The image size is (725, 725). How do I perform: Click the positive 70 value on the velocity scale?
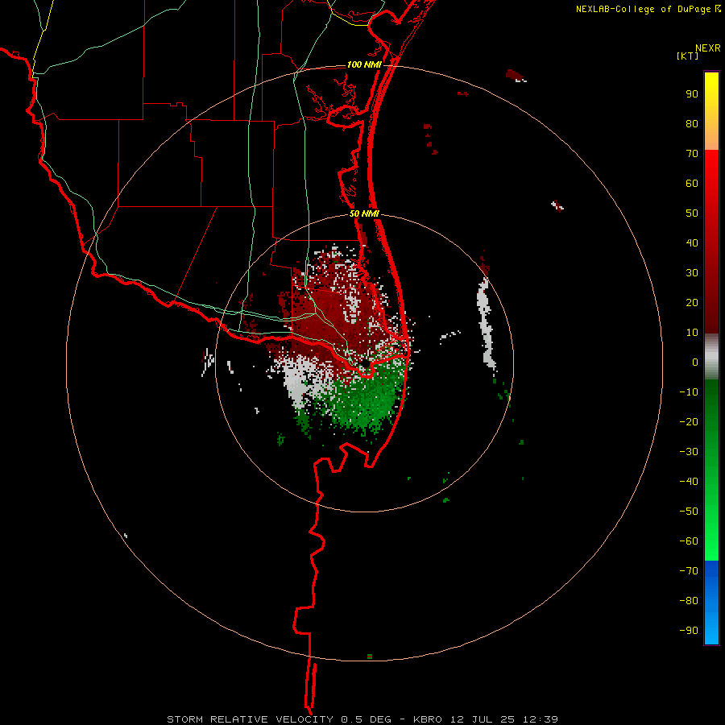(x=692, y=154)
